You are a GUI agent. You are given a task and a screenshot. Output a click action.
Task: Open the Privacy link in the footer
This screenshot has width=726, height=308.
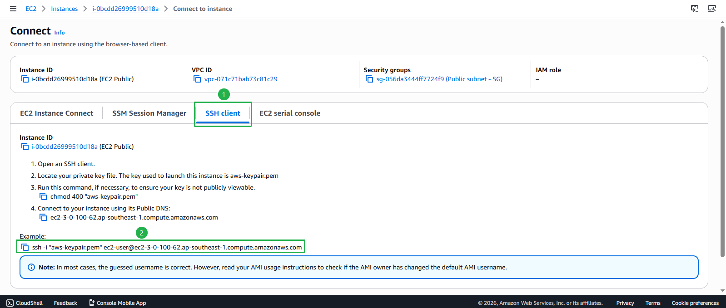[625, 303]
